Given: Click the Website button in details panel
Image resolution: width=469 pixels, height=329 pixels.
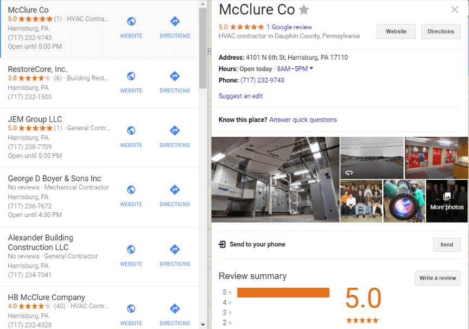Looking at the screenshot, I should point(396,31).
